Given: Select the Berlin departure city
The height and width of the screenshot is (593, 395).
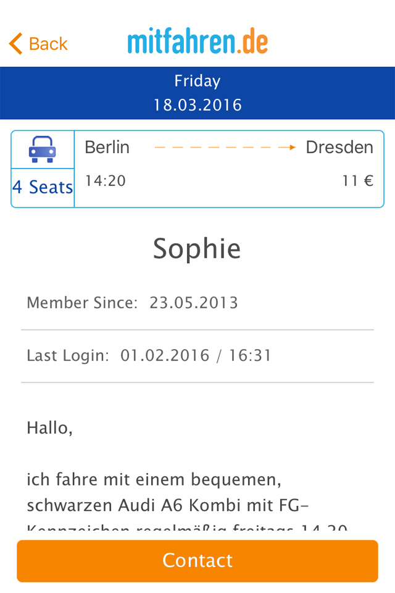Looking at the screenshot, I should (107, 147).
